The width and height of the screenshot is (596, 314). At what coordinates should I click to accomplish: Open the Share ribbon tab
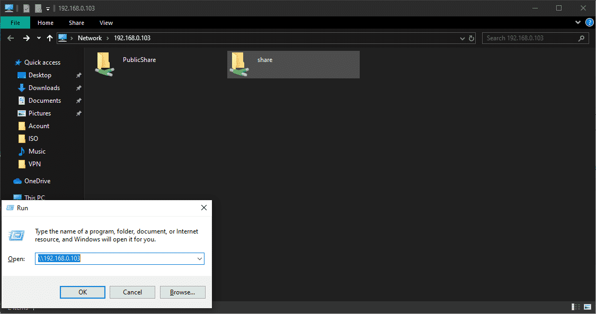[76, 23]
